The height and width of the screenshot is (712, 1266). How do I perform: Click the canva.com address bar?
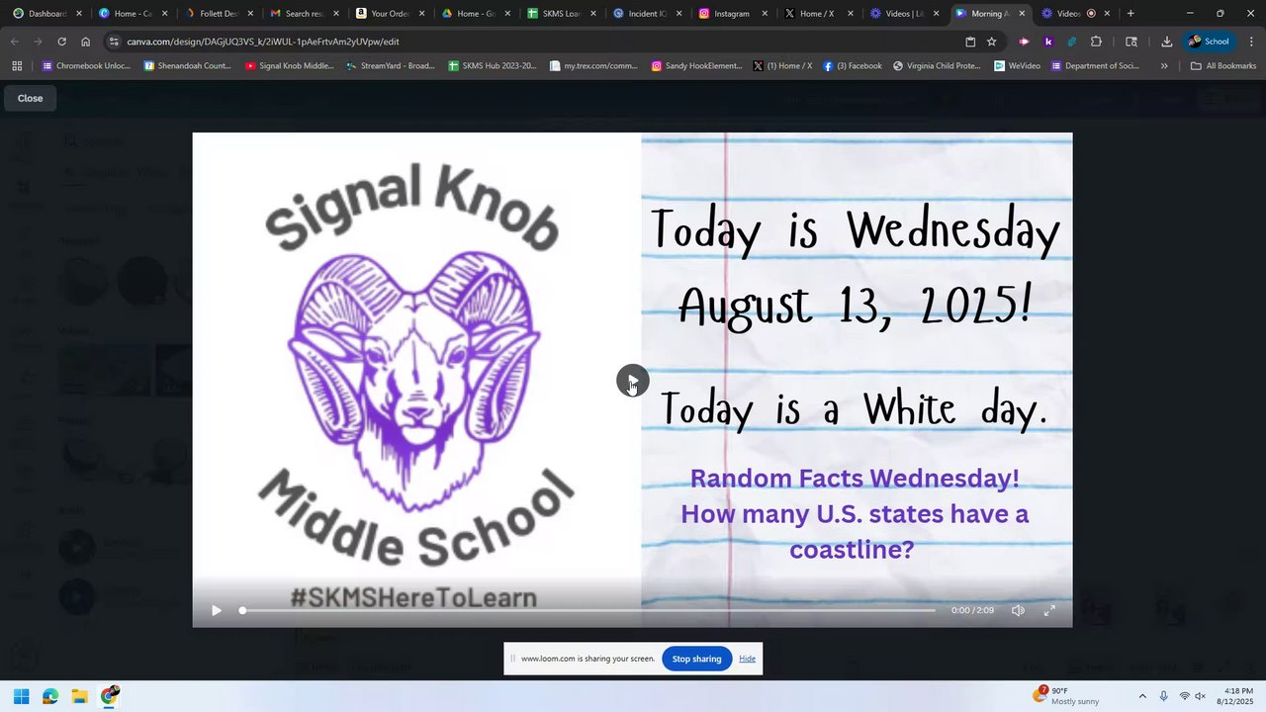point(534,42)
